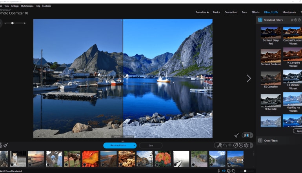302x173 pixels.
Task: Expand the bottom toolbar dropdown arrow
Action: (x=251, y=145)
